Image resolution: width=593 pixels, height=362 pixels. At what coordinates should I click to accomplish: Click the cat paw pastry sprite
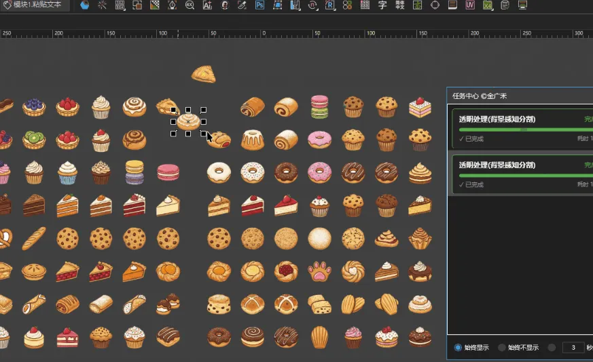click(x=319, y=271)
